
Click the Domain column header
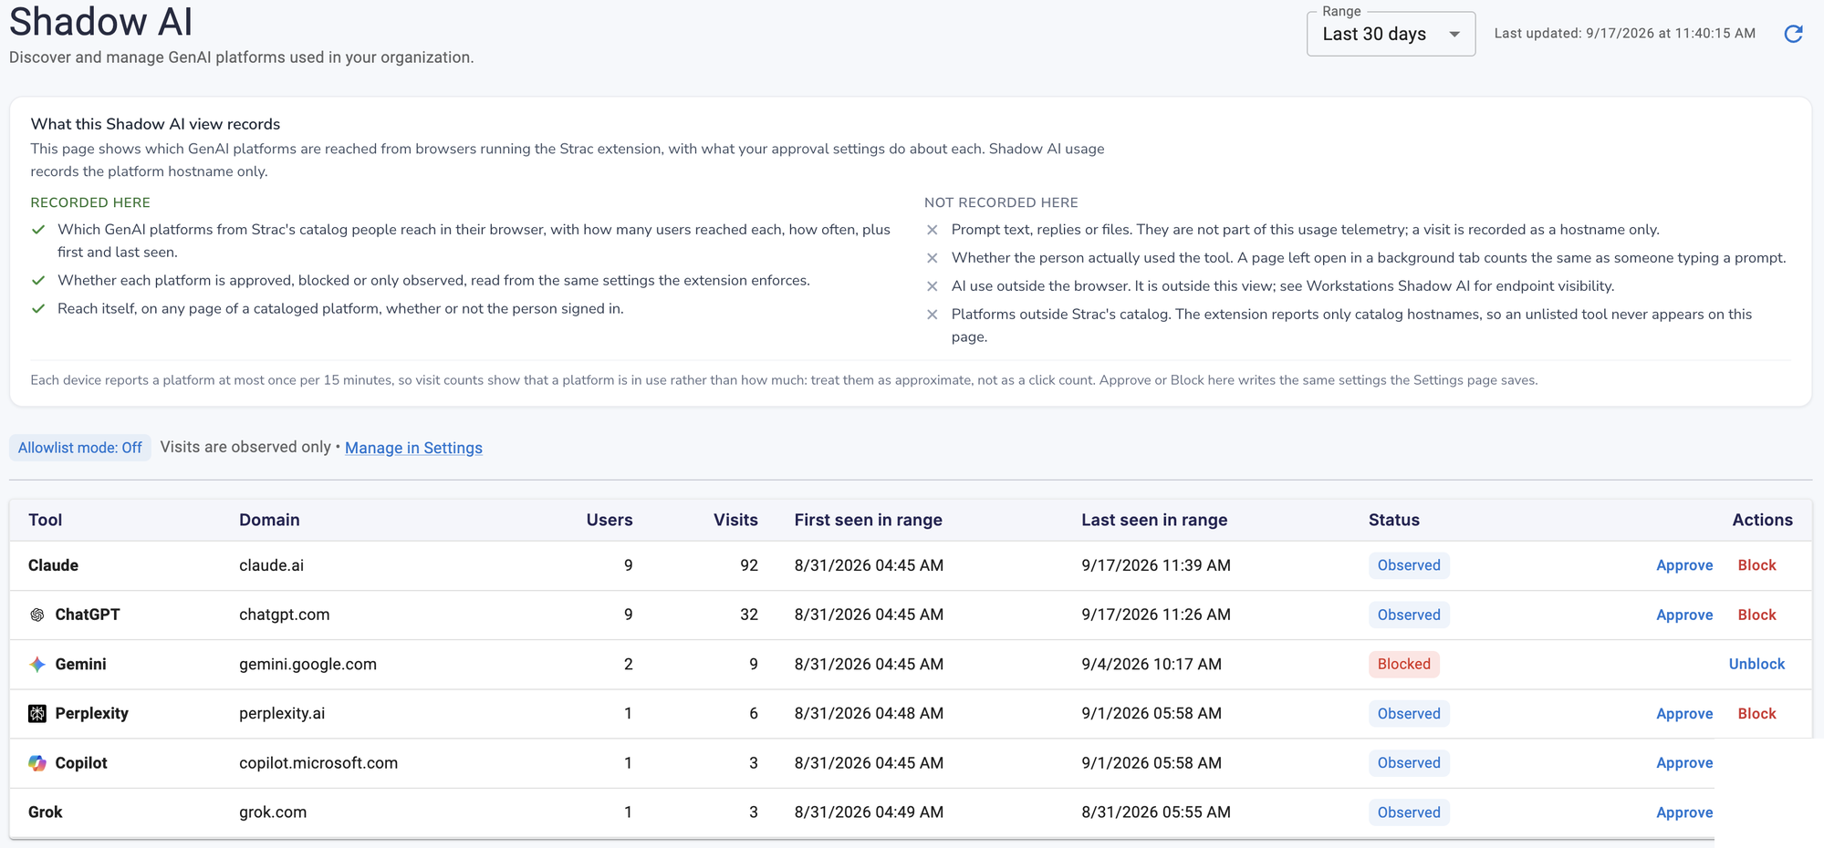(x=269, y=520)
